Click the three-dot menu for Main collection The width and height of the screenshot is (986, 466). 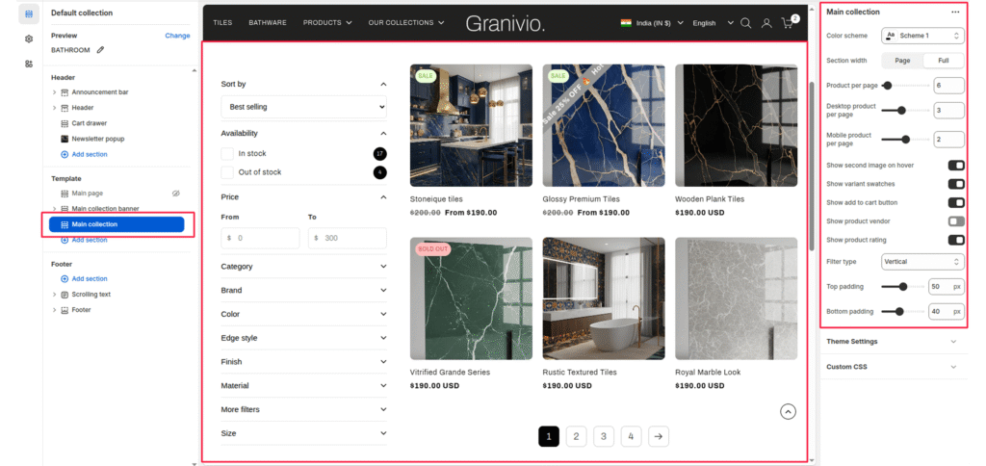954,13
